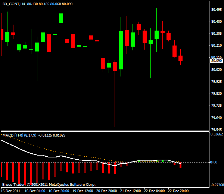Select the last red candle at 80.090
Image resolution: width=224 pixels, height=194 pixels.
click(180, 58)
